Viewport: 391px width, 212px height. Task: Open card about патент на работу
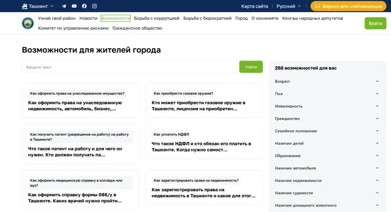click(80, 144)
